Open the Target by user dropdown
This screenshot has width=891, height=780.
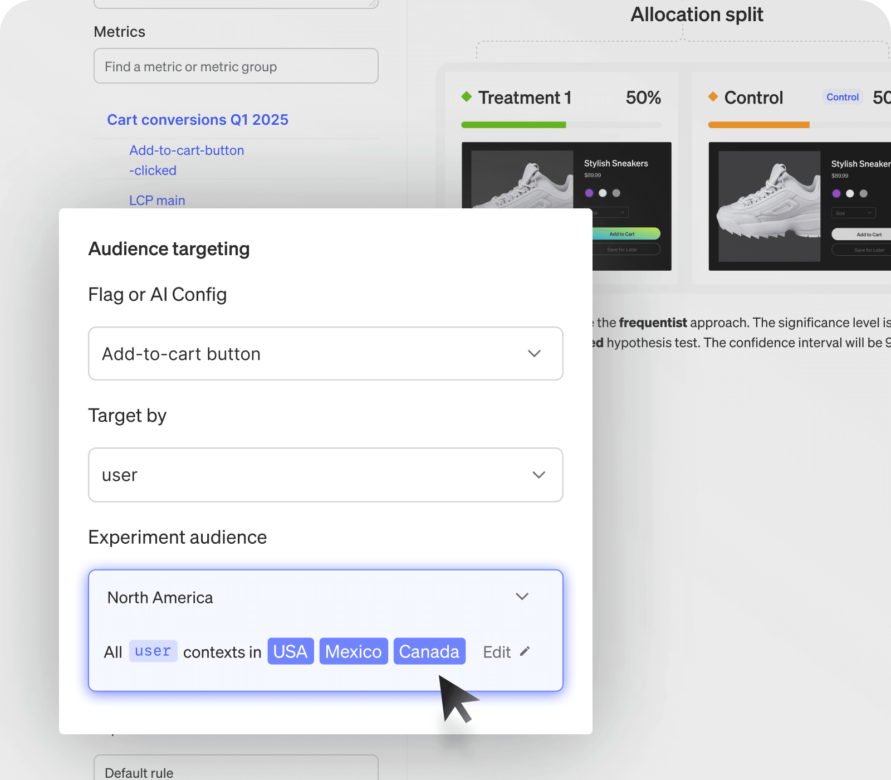[326, 475]
